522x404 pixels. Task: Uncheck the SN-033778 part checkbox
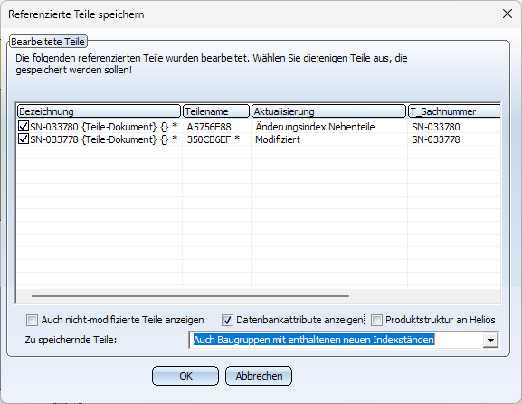click(24, 139)
